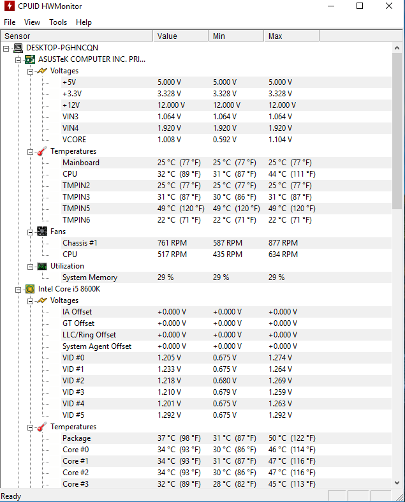Select the Core #2 row
Screen dimensions: 405x502
[x=226, y=473]
